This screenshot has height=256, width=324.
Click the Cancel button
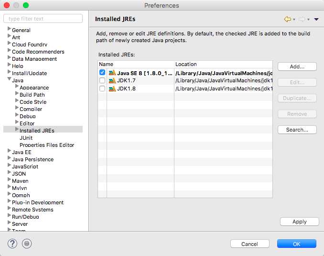(x=249, y=244)
